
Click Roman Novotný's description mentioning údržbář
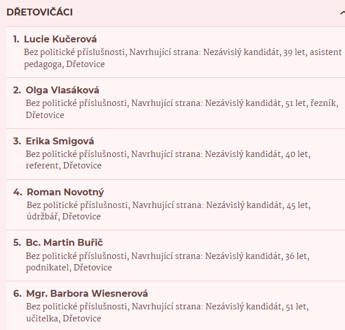168,211
